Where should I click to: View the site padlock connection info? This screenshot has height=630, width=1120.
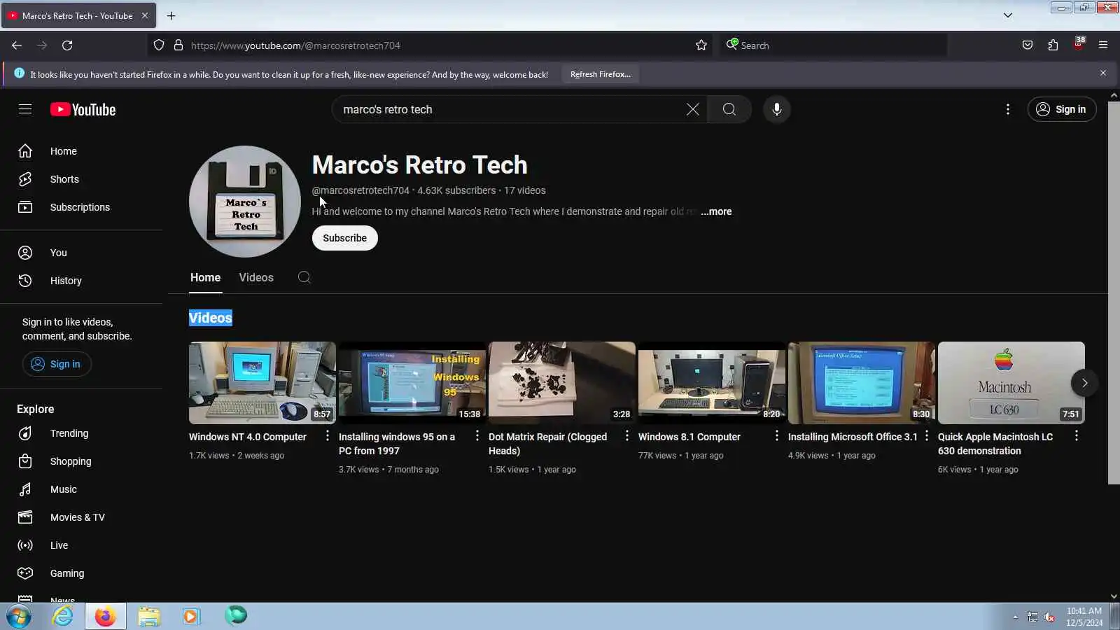[178, 45]
